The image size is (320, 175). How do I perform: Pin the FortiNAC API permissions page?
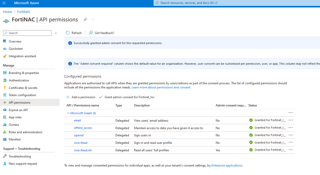pyautogui.click(x=85, y=19)
